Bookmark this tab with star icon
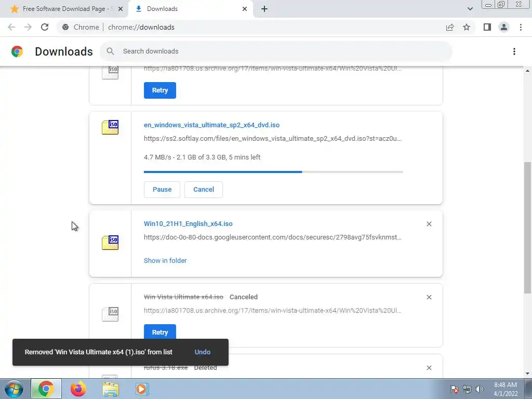The image size is (532, 399). coord(467,27)
